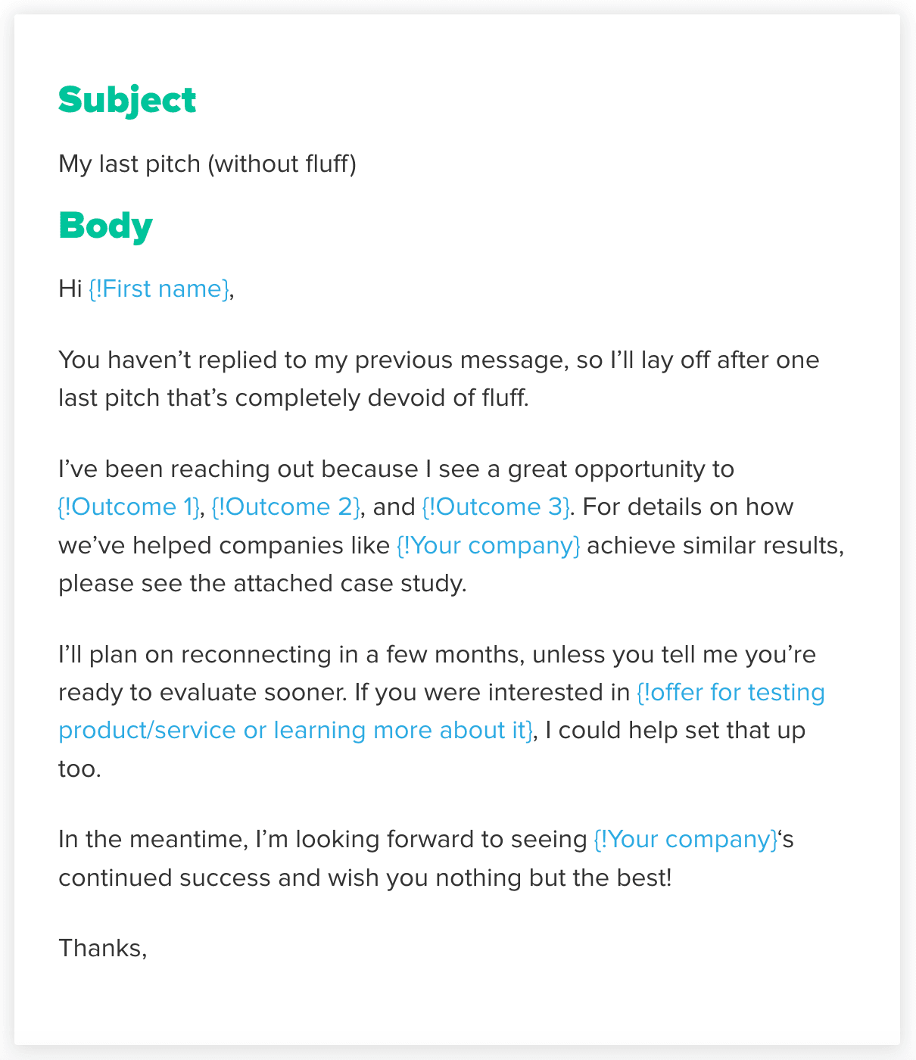Click the green "Subject" heading

(x=127, y=101)
